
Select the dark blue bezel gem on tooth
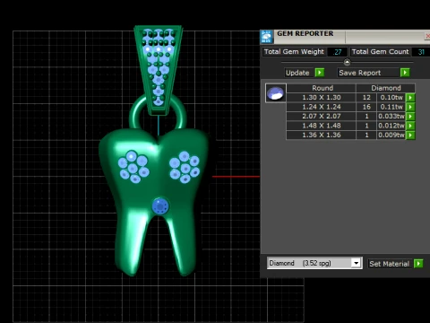point(160,206)
